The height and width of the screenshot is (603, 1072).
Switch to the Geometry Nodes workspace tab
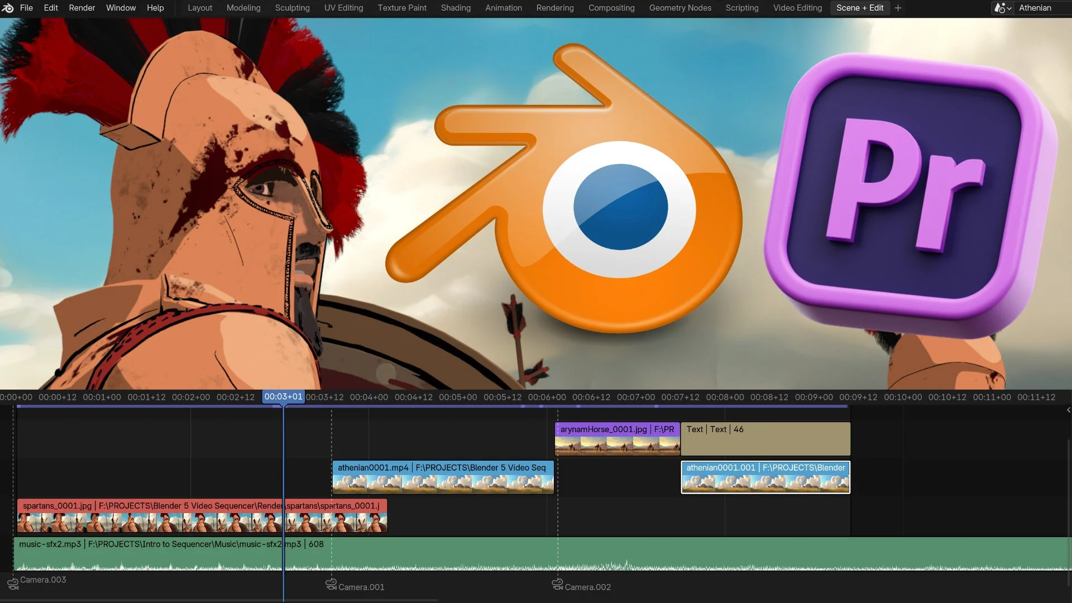679,8
